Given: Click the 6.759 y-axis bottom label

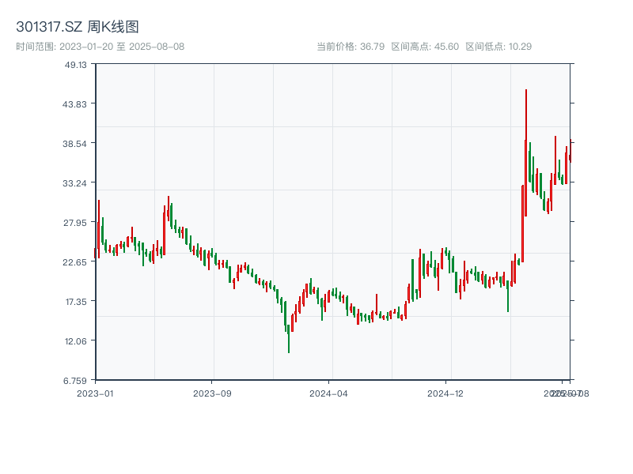Looking at the screenshot, I should (76, 381).
